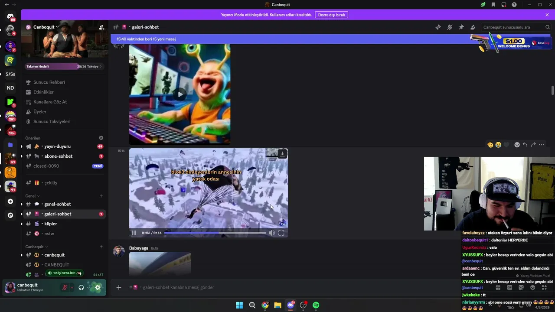This screenshot has width=555, height=312.
Task: Show member list icon in header
Action: coord(473,27)
